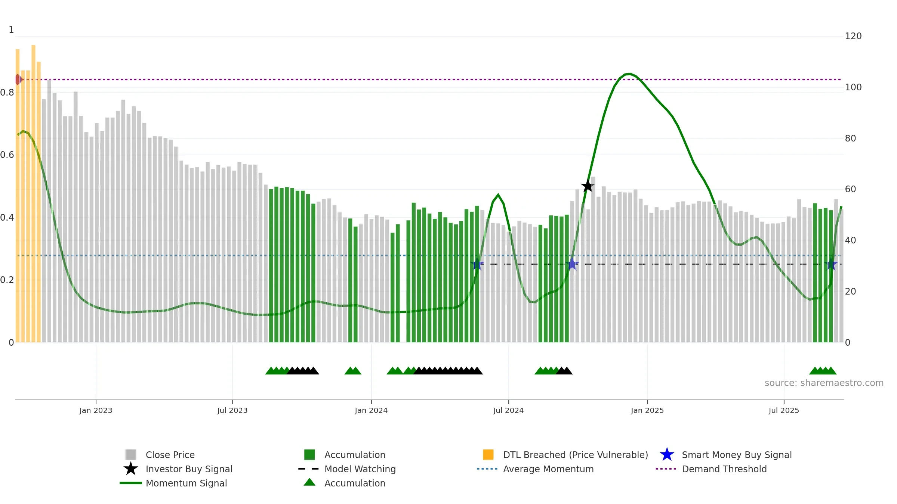The height and width of the screenshot is (504, 897).
Task: Click the blue star marker near Jun 2024
Action: click(x=477, y=264)
